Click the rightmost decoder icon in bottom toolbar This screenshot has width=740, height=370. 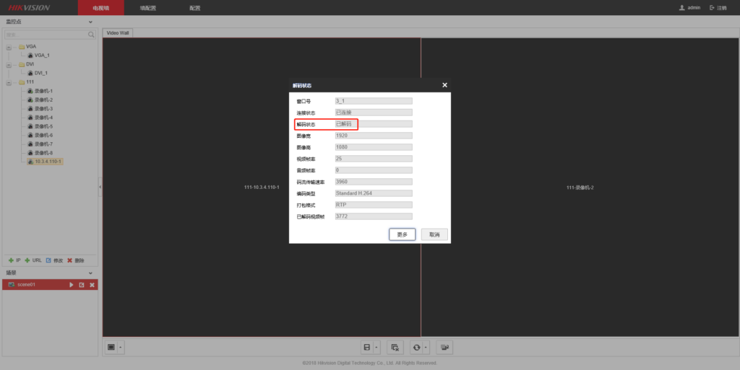pos(445,348)
